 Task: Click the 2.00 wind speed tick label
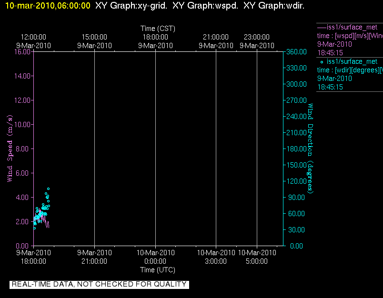(22, 222)
